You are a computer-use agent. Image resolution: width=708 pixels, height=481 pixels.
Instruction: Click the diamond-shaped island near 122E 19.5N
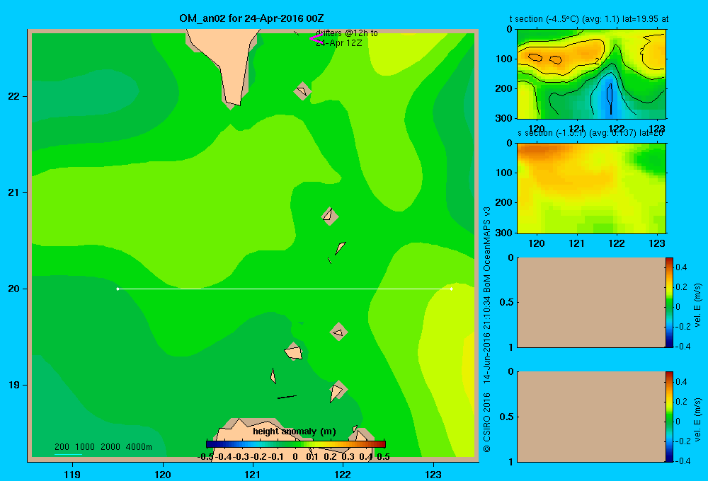[x=338, y=332]
